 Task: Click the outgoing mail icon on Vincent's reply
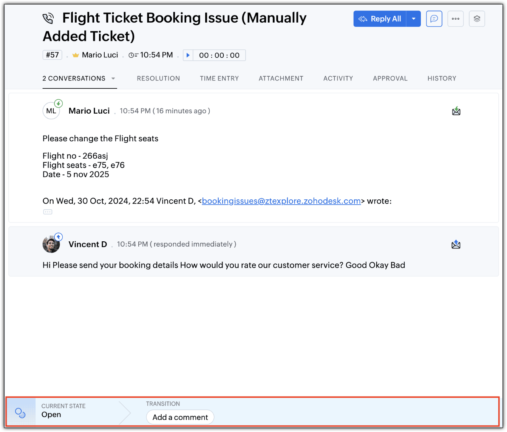point(456,245)
